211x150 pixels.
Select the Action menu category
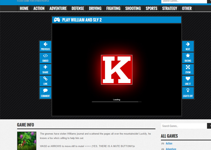(39, 9)
